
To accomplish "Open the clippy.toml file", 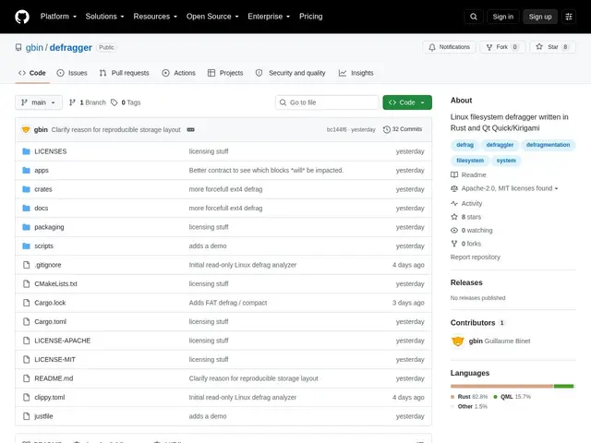I will click(x=50, y=397).
